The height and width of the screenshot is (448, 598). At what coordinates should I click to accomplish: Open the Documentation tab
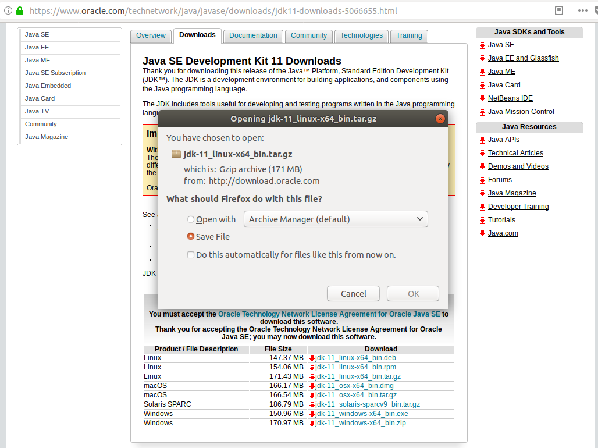pyautogui.click(x=253, y=35)
